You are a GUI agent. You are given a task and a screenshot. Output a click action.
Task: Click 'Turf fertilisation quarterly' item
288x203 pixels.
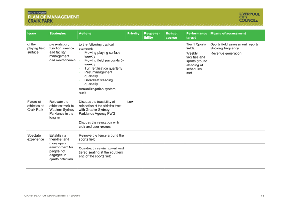click(103, 68)
